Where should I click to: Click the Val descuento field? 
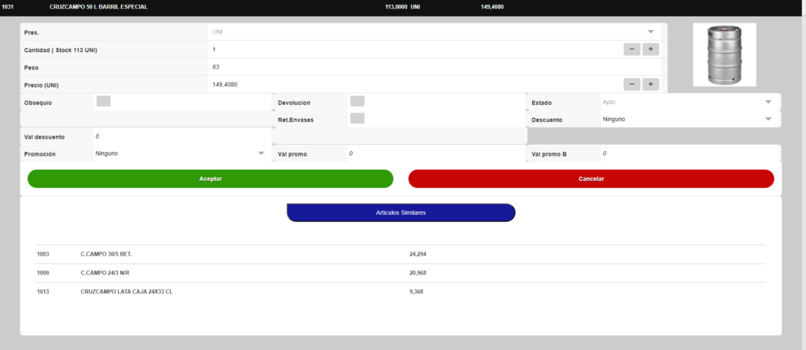click(x=182, y=137)
